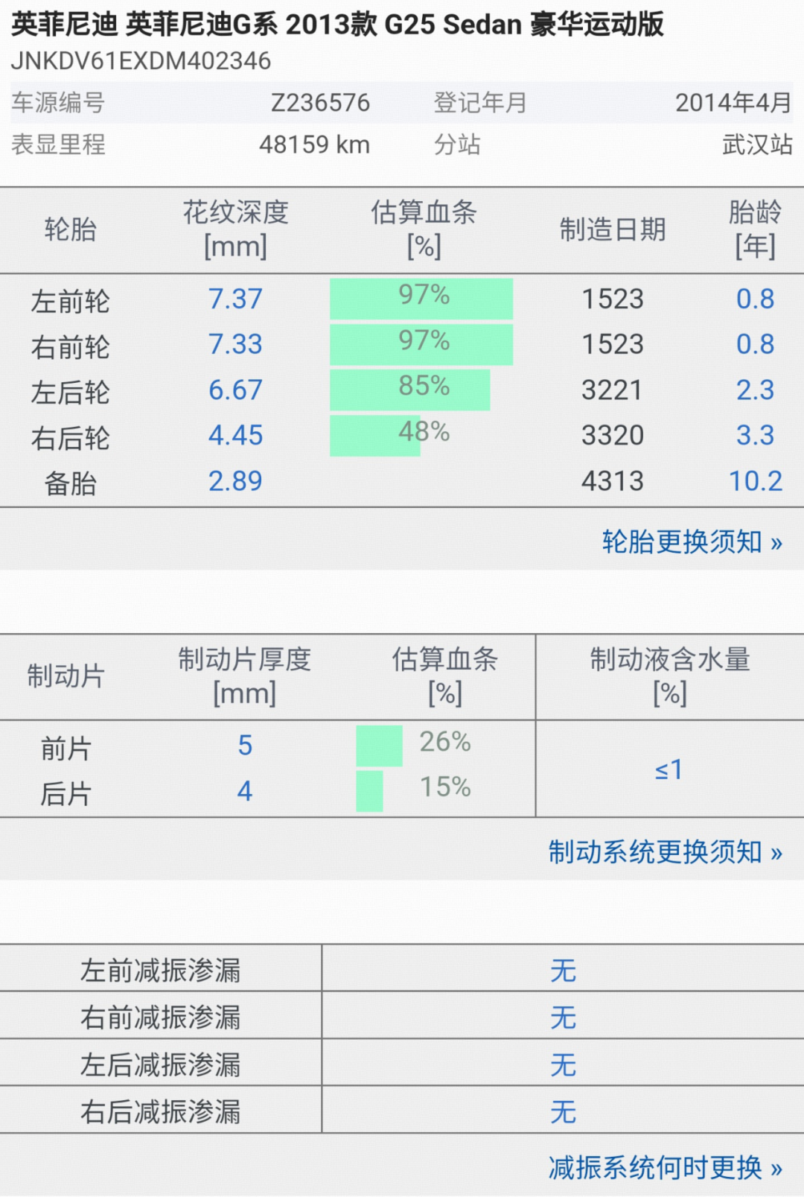Click the spare tire age 10.2
Image resolution: width=804 pixels, height=1197 pixels.
pyautogui.click(x=755, y=481)
